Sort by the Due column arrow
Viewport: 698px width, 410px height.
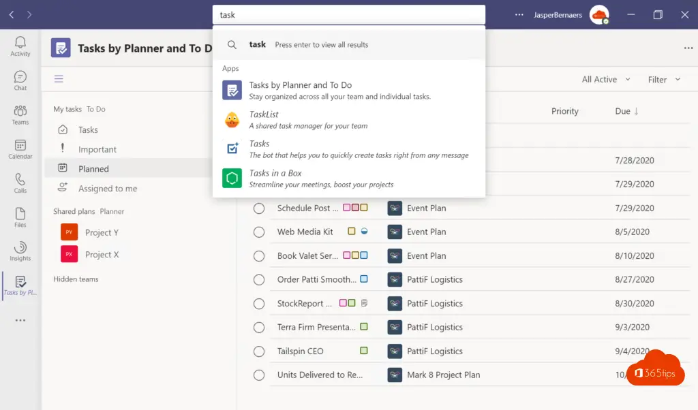636,111
